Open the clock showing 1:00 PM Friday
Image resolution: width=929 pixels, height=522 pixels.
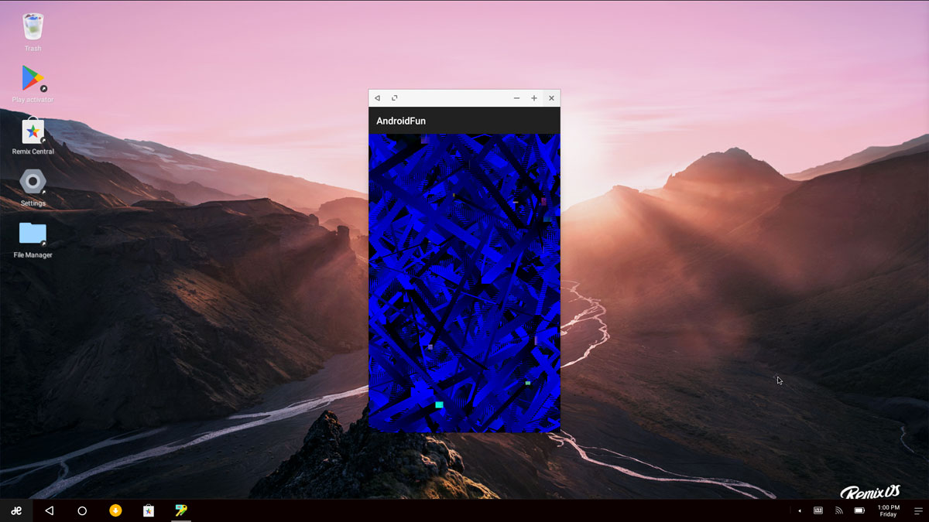point(889,510)
